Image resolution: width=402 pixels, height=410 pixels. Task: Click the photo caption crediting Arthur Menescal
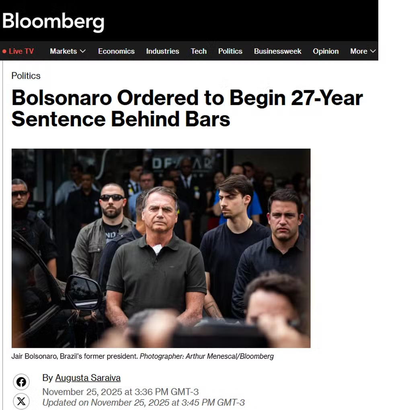click(x=142, y=356)
